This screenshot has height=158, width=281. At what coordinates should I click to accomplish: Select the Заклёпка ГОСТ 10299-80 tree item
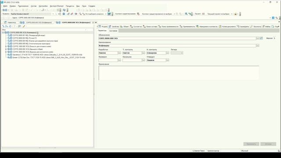(47, 54)
